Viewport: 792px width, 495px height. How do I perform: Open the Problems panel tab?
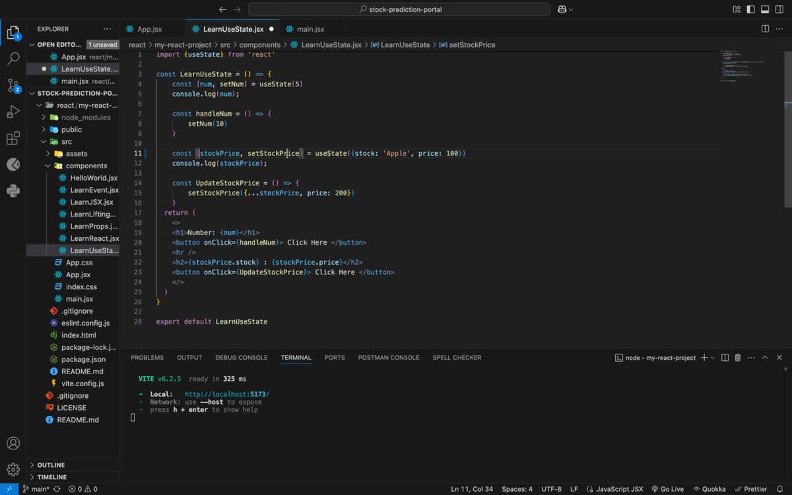pyautogui.click(x=147, y=358)
